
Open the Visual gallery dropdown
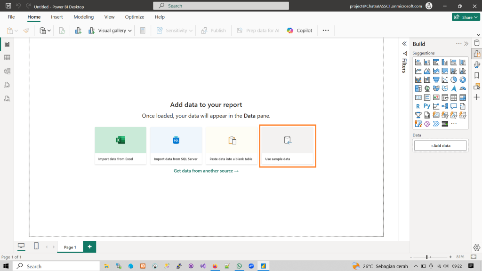tap(111, 31)
